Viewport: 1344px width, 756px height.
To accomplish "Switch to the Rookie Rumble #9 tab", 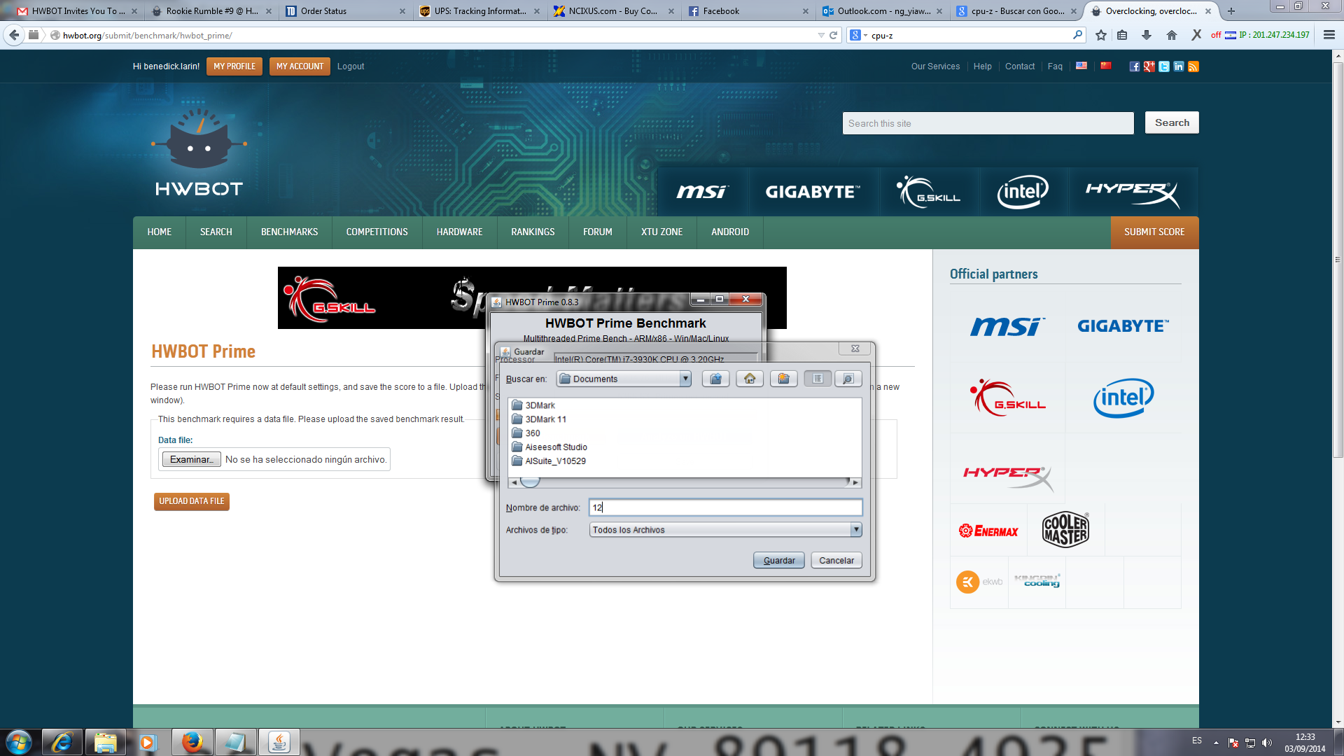I will 211,11.
